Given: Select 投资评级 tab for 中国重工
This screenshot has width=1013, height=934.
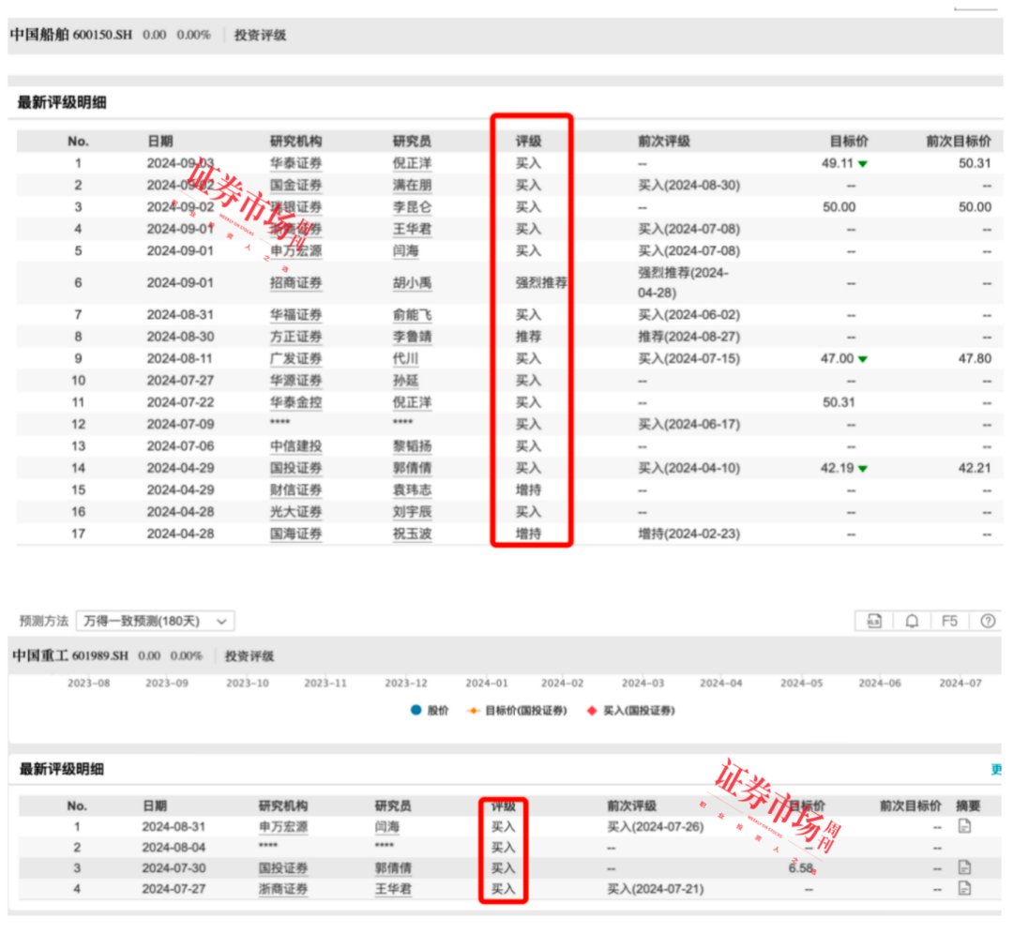Looking at the screenshot, I should point(249,656).
